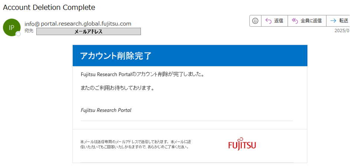Click the red FUJITSU logo
The width and height of the screenshot is (350, 166).
pyautogui.click(x=242, y=144)
